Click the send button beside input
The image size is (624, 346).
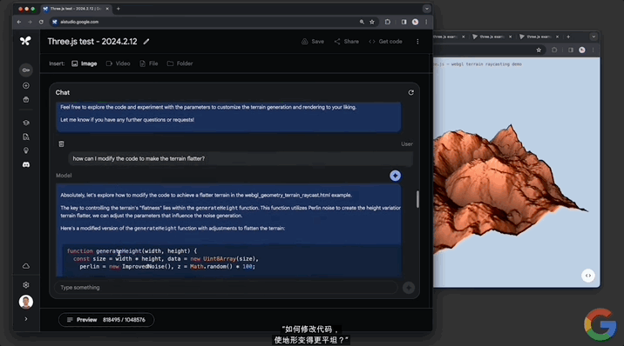pyautogui.click(x=409, y=288)
